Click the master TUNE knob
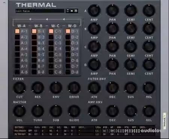The image size is (169, 139). click(x=38, y=111)
